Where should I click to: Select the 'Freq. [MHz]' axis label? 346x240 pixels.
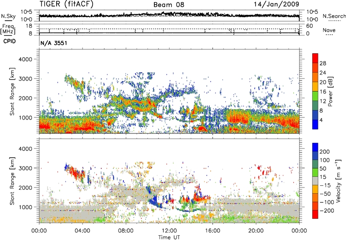(x=8, y=29)
